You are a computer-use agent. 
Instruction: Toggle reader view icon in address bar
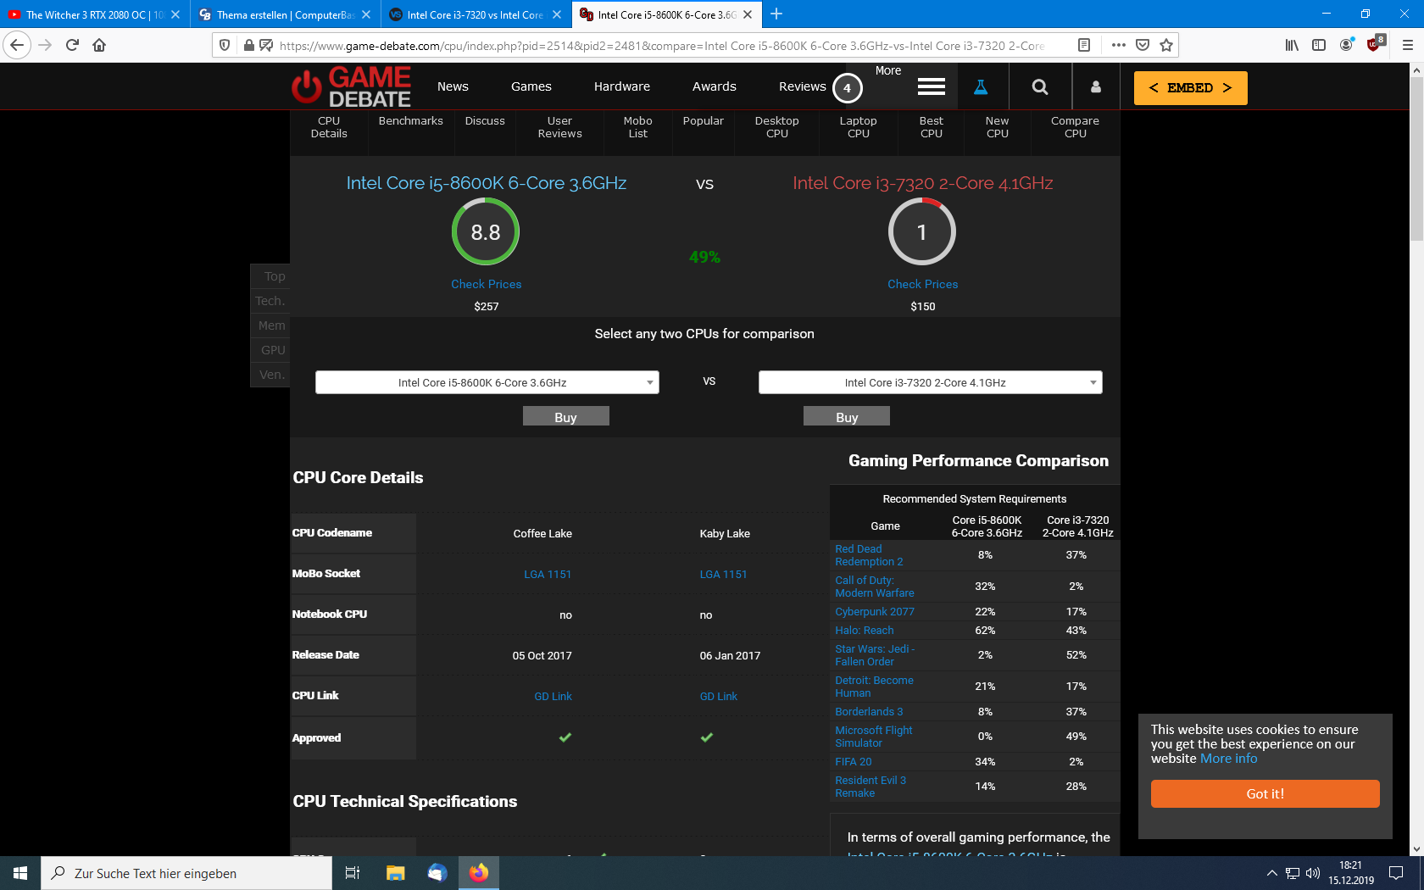tap(1083, 45)
